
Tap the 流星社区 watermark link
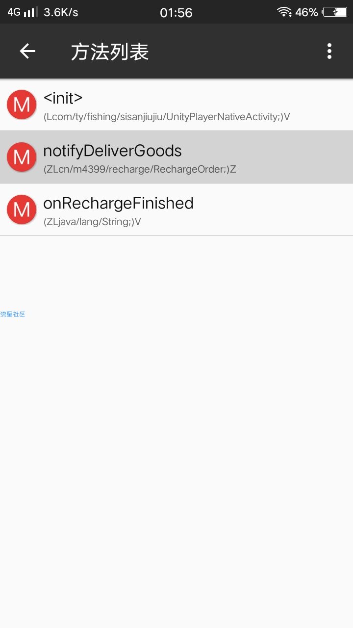(x=13, y=314)
